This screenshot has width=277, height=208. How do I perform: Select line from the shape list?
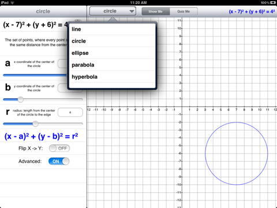point(112,29)
